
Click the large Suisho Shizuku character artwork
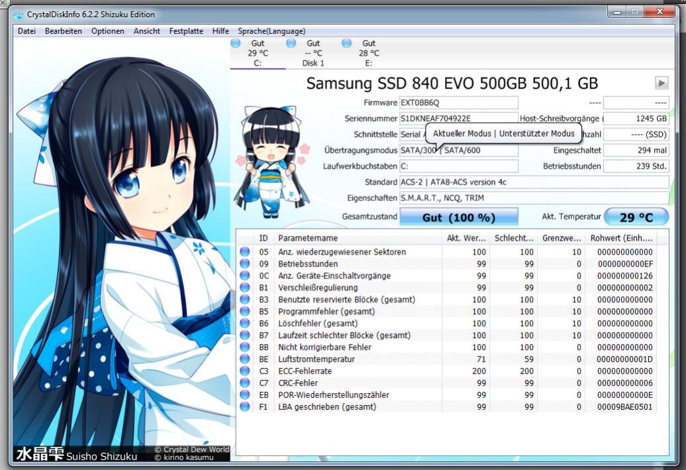[x=122, y=250]
